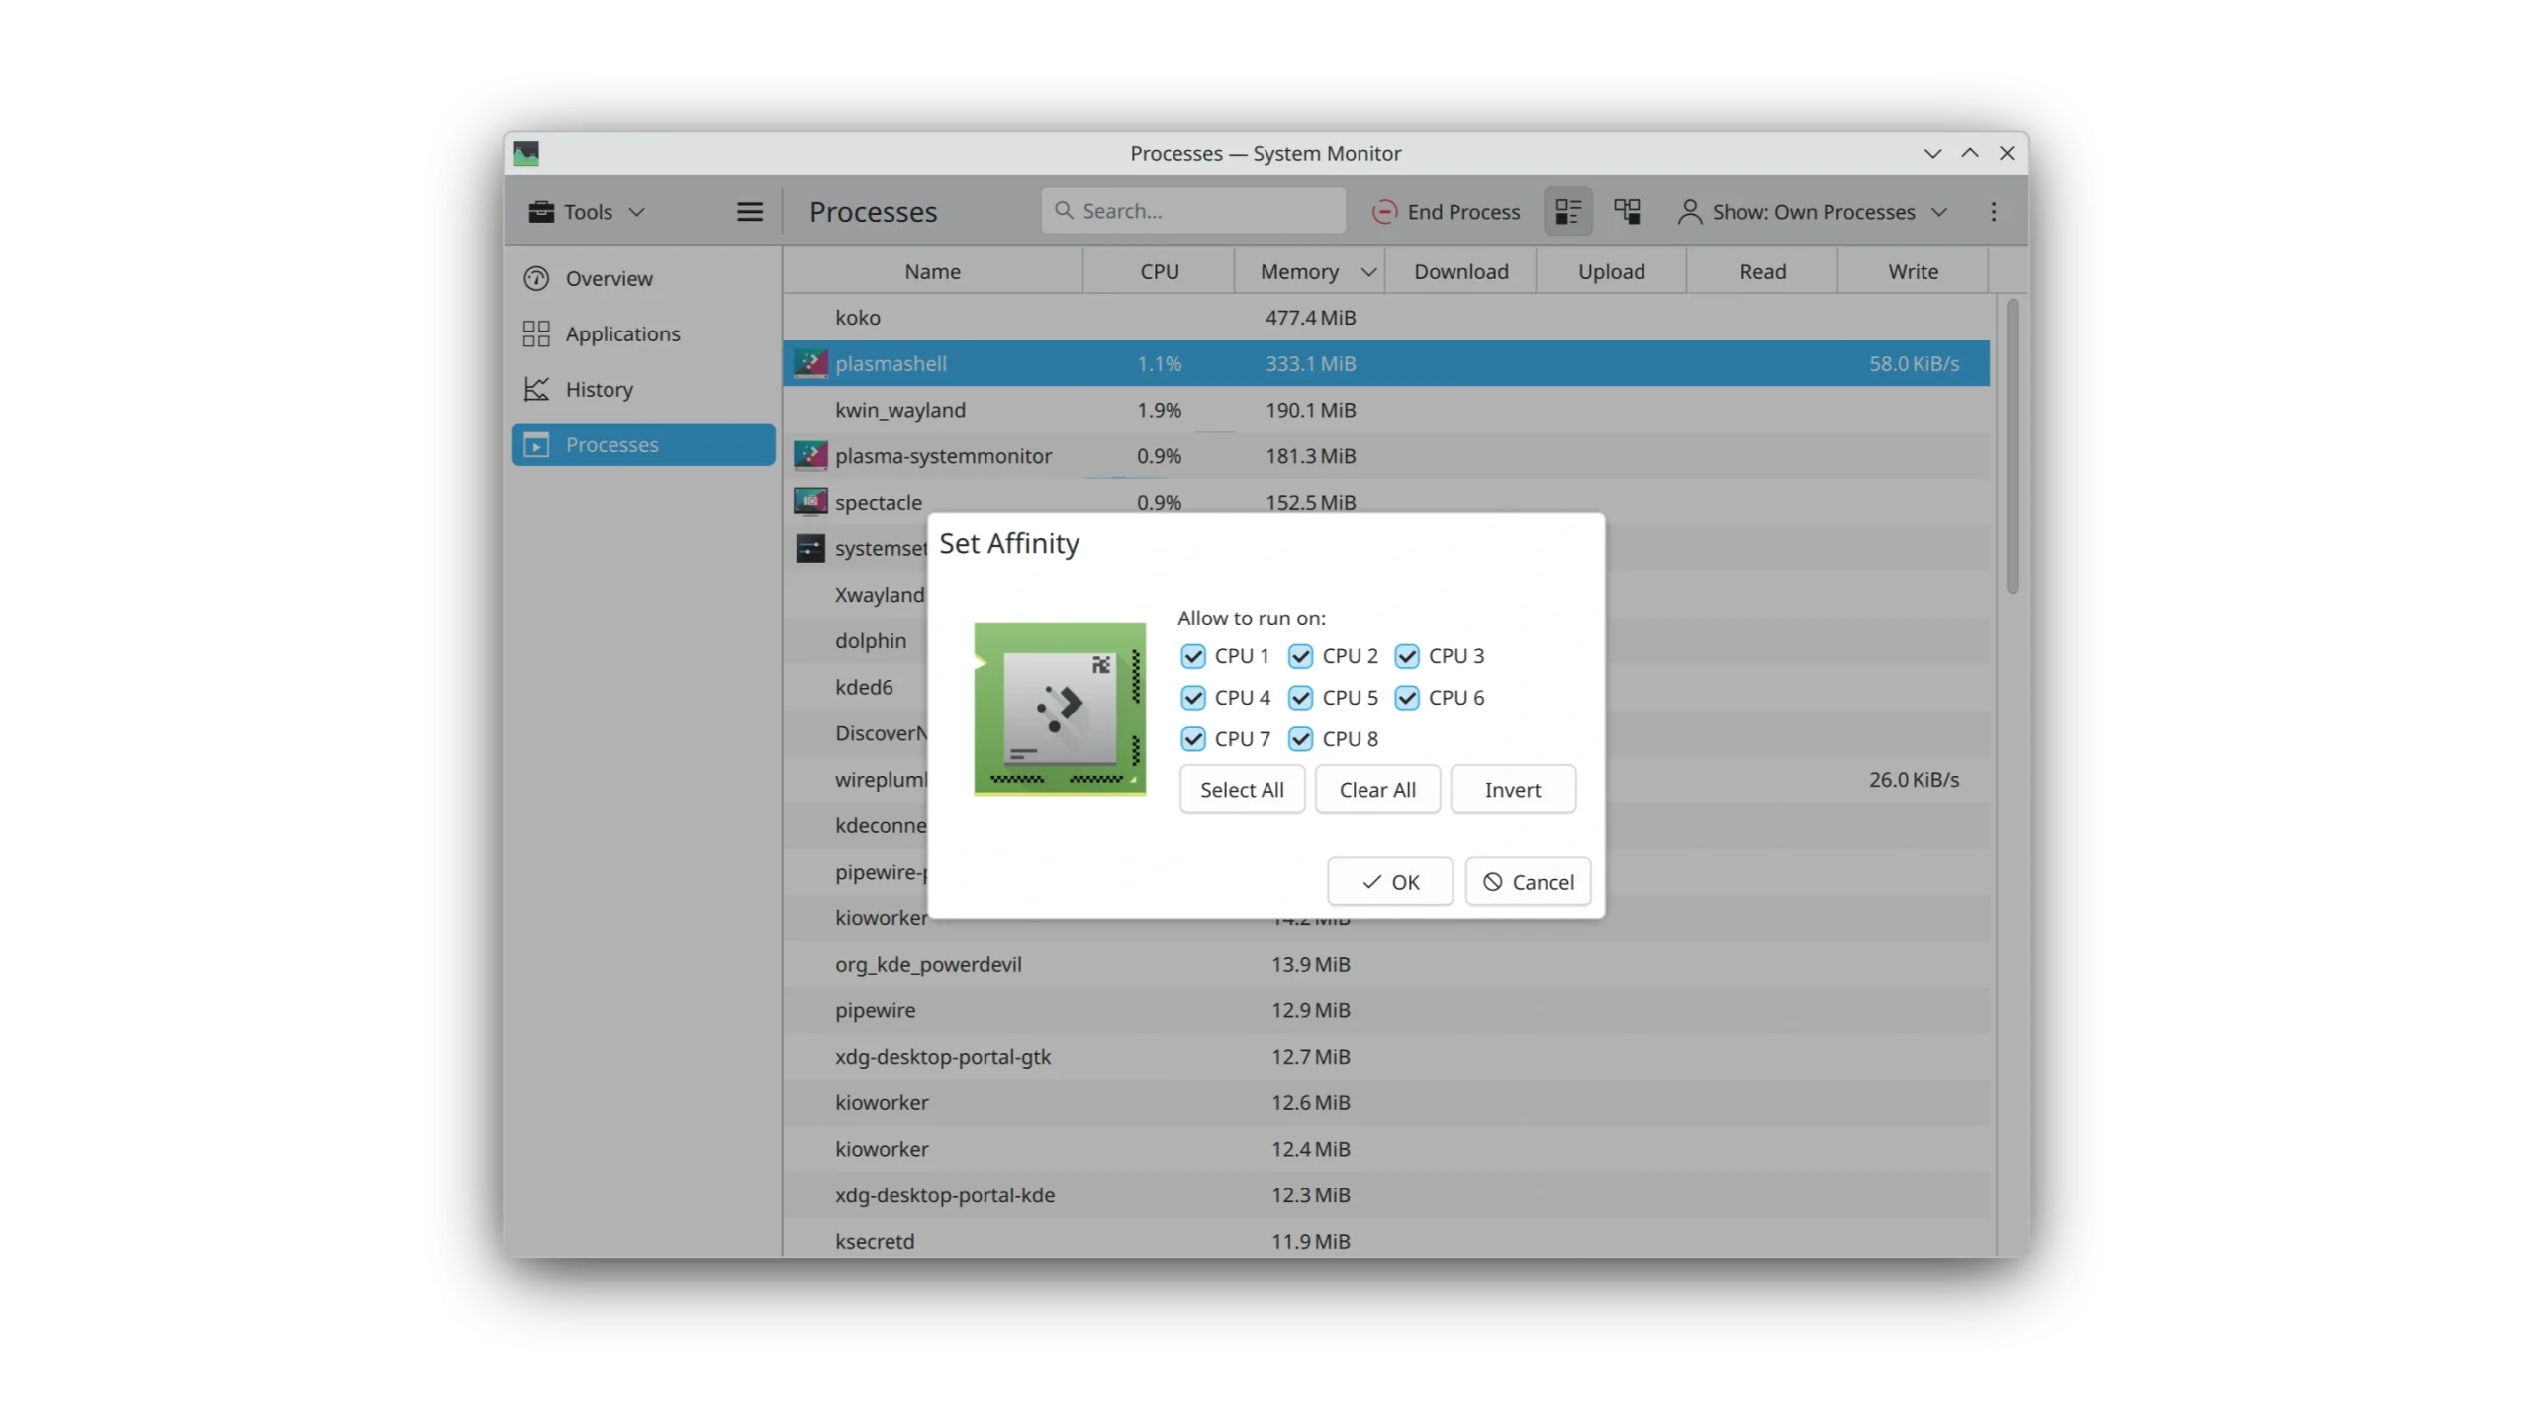Image resolution: width=2533 pixels, height=1425 pixels.
Task: Click the Invert button
Action: (1513, 790)
